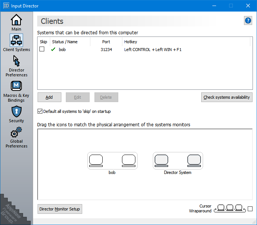Toggle the Skip checkbox for bob

click(x=42, y=49)
